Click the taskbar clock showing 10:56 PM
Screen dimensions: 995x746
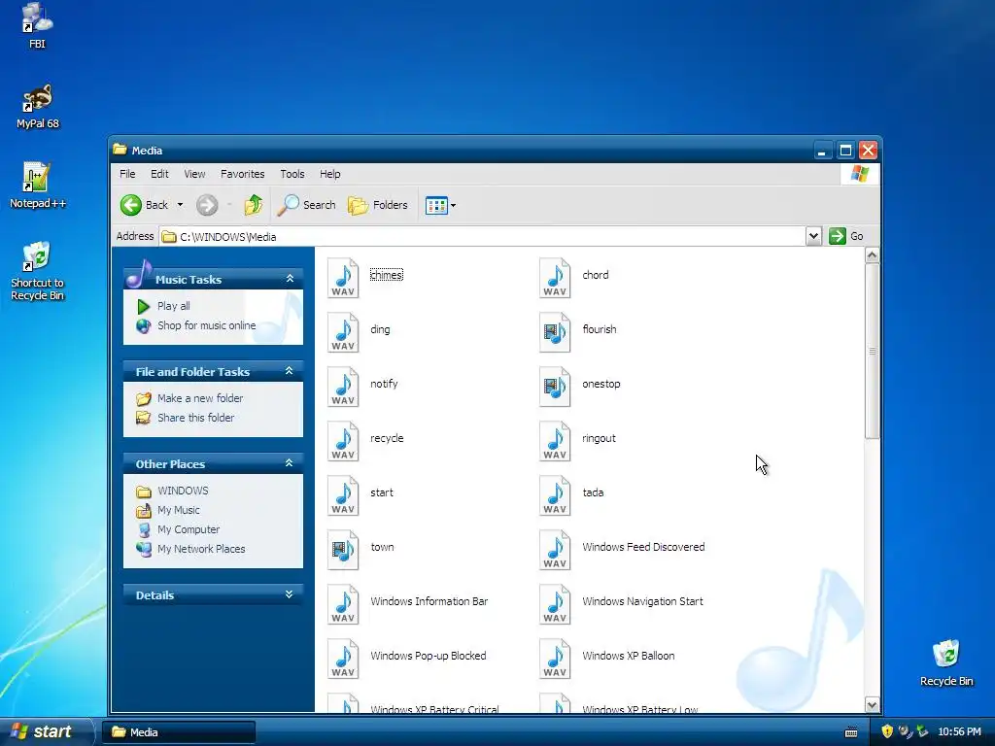(959, 732)
